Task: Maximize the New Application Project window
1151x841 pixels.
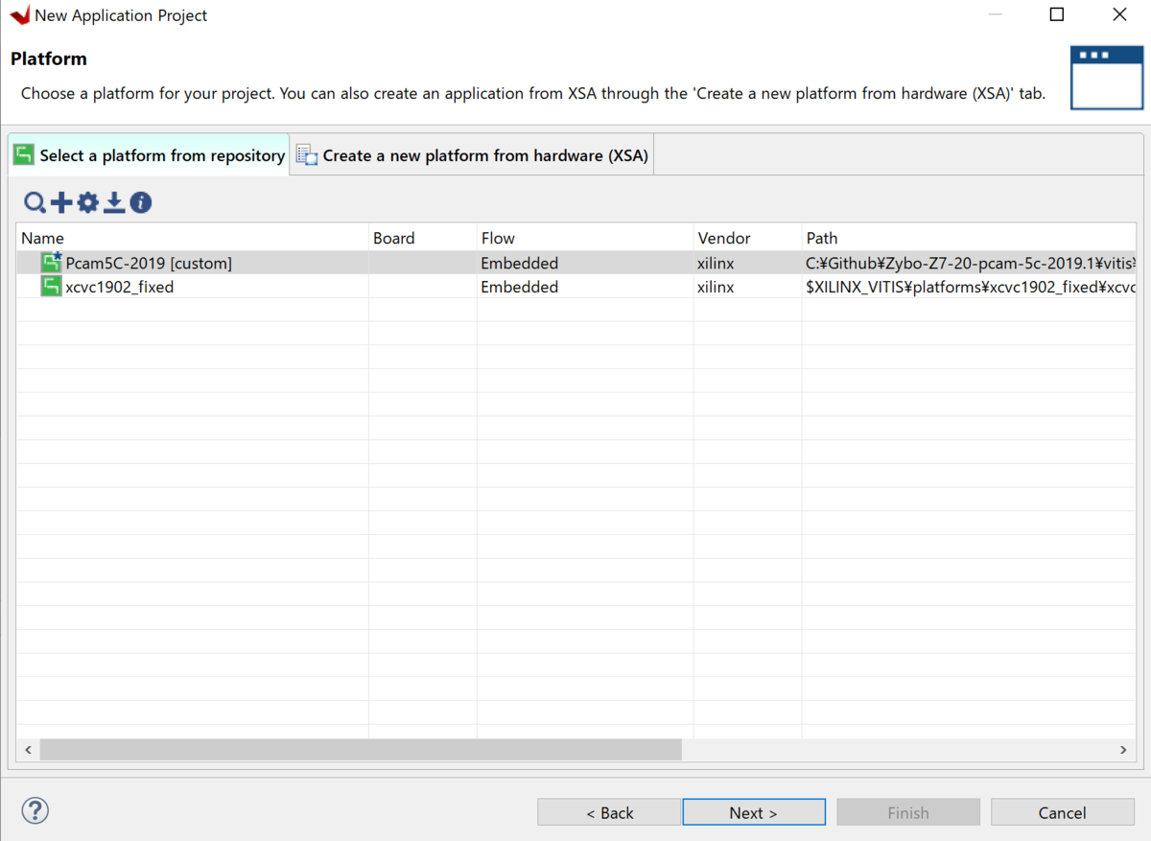Action: click(1057, 14)
